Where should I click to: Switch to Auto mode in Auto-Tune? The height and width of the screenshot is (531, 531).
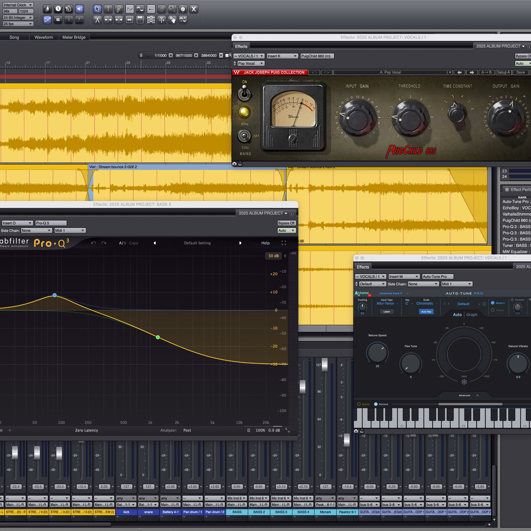pyautogui.click(x=457, y=314)
